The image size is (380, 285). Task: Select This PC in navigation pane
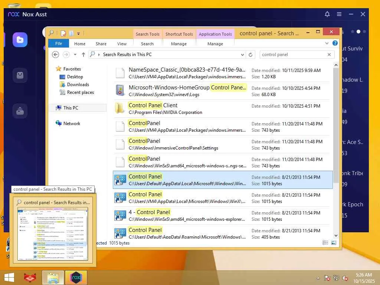71,108
